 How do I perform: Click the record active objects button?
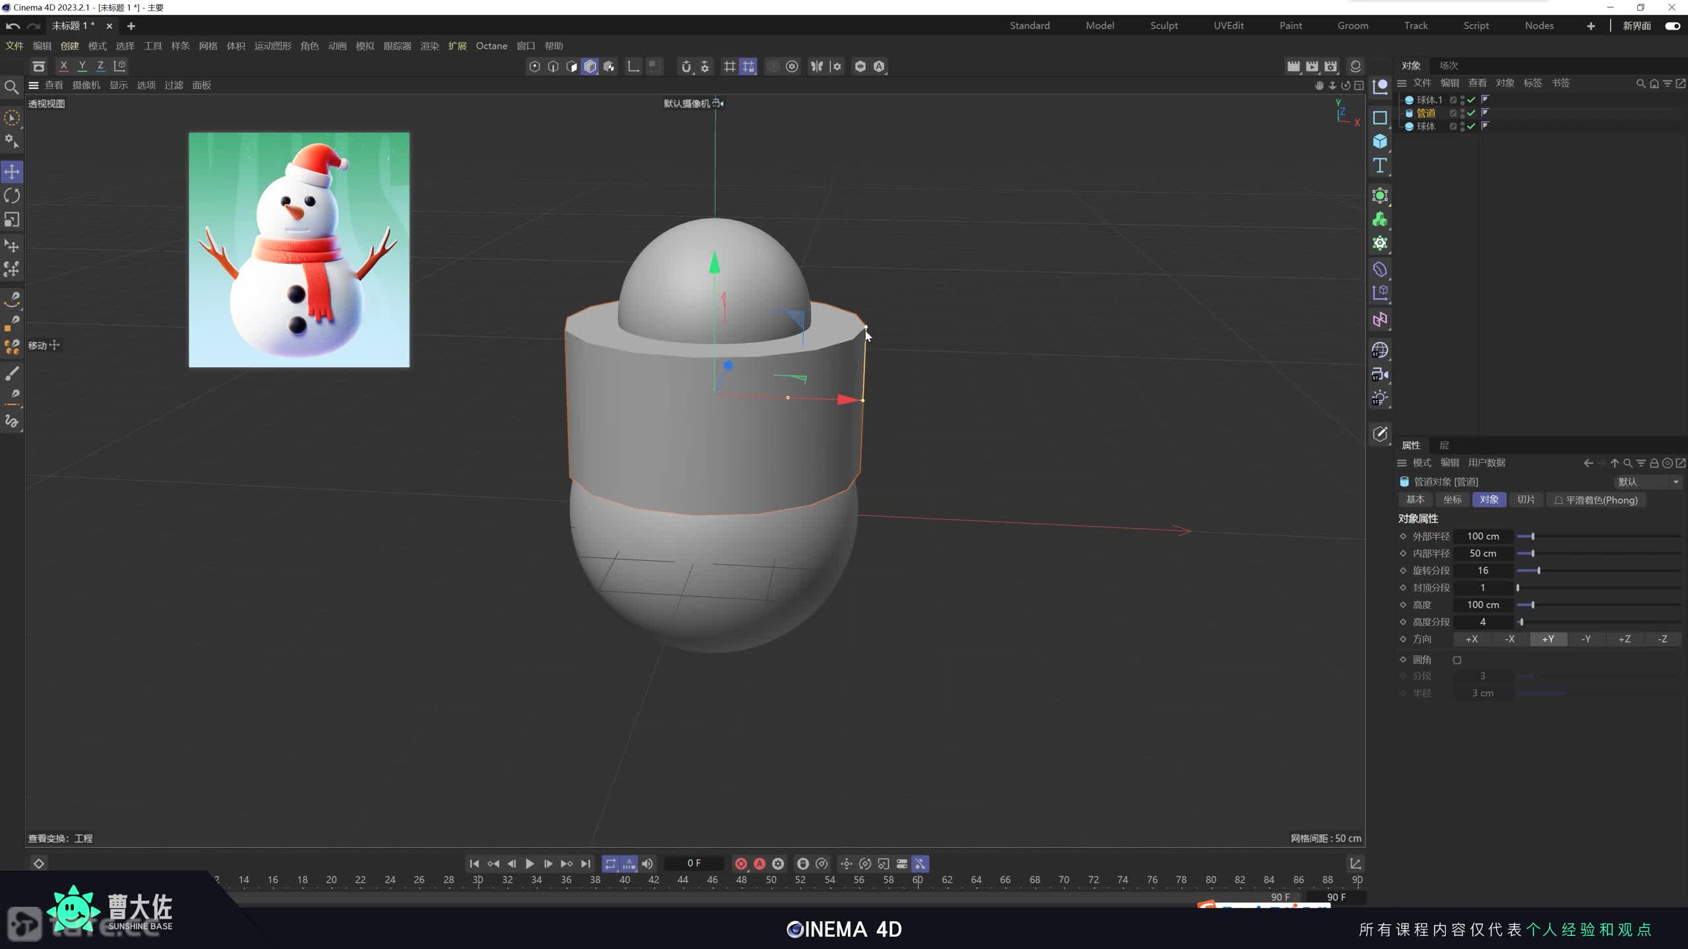(x=740, y=863)
